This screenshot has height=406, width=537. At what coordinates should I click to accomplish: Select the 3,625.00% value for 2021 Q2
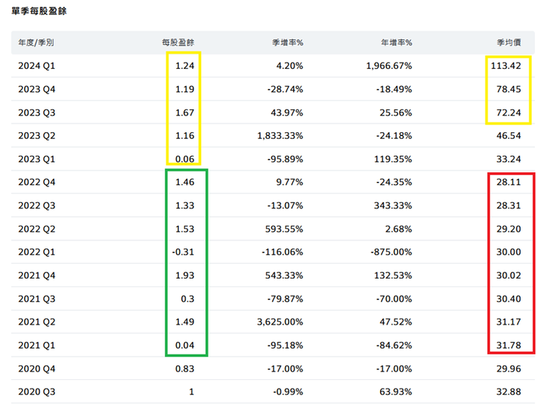click(280, 322)
